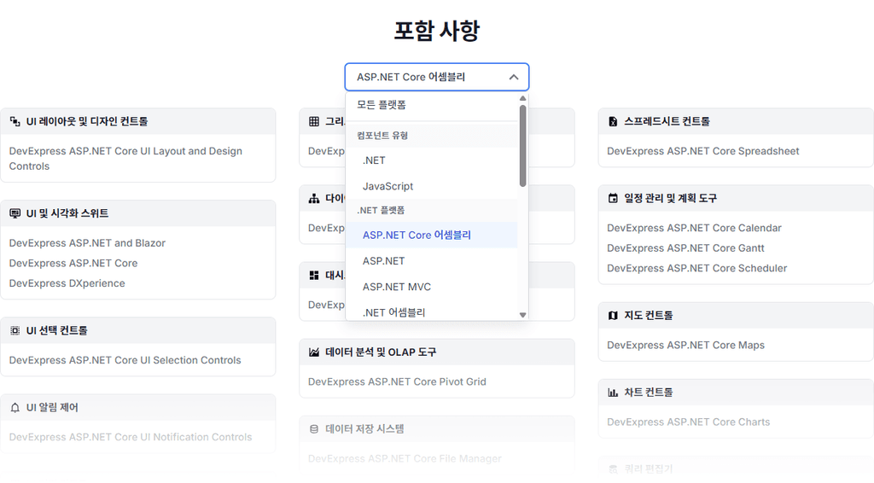Click the dashboard tiles icon
This screenshot has width=874, height=483.
pos(314,275)
